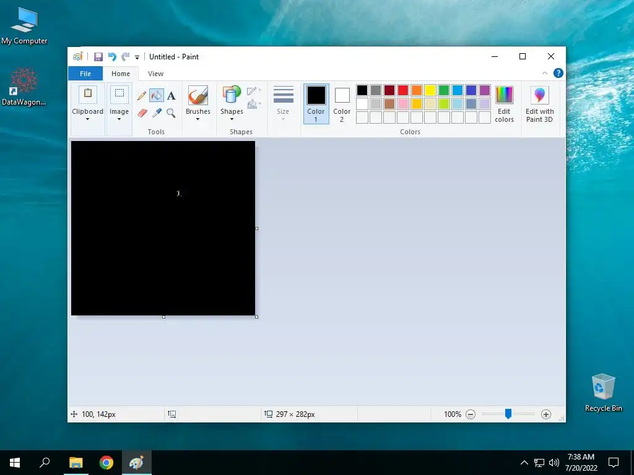Click zoom out minus button
The height and width of the screenshot is (475, 634).
[471, 414]
